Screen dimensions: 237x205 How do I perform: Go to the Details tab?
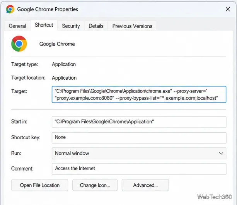point(96,26)
